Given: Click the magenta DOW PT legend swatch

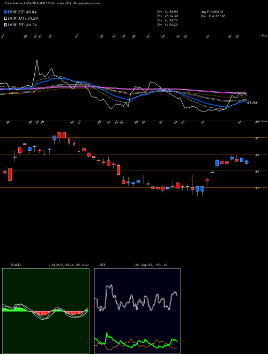Looking at the screenshot, I should [x=5, y=25].
